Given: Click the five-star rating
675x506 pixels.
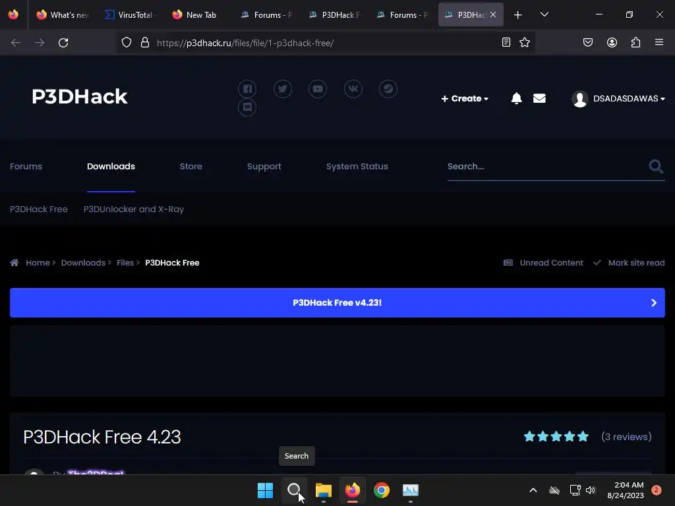Looking at the screenshot, I should [556, 436].
